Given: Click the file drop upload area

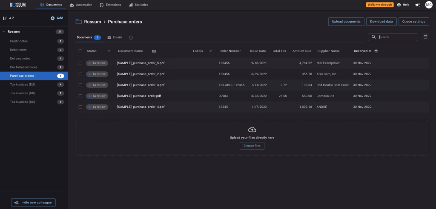Looking at the screenshot, I should 252,137.
